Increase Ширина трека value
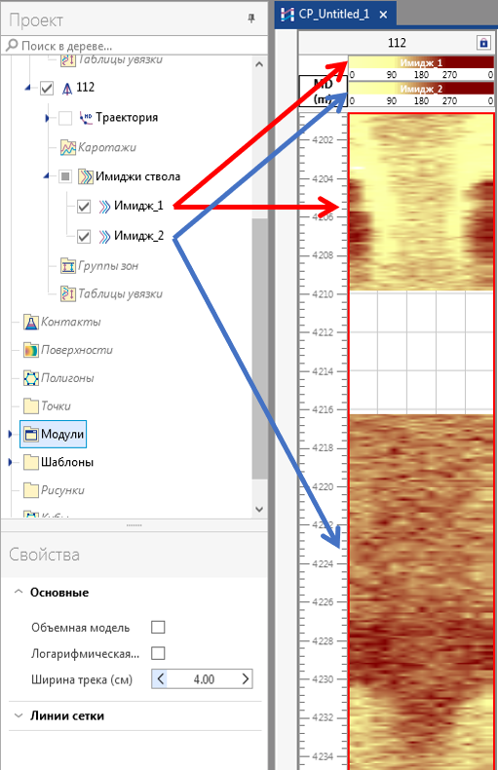This screenshot has height=770, width=498. pyautogui.click(x=245, y=679)
